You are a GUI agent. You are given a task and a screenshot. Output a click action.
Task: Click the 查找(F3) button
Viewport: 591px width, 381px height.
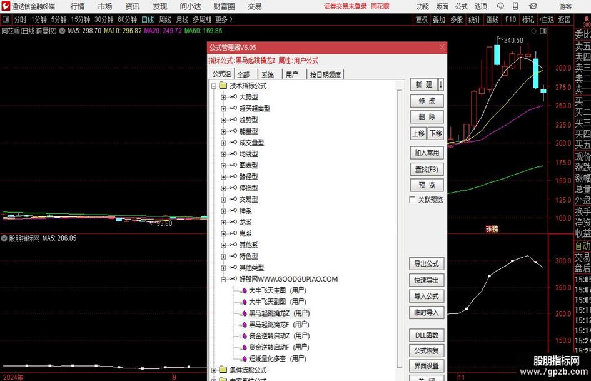click(x=427, y=169)
